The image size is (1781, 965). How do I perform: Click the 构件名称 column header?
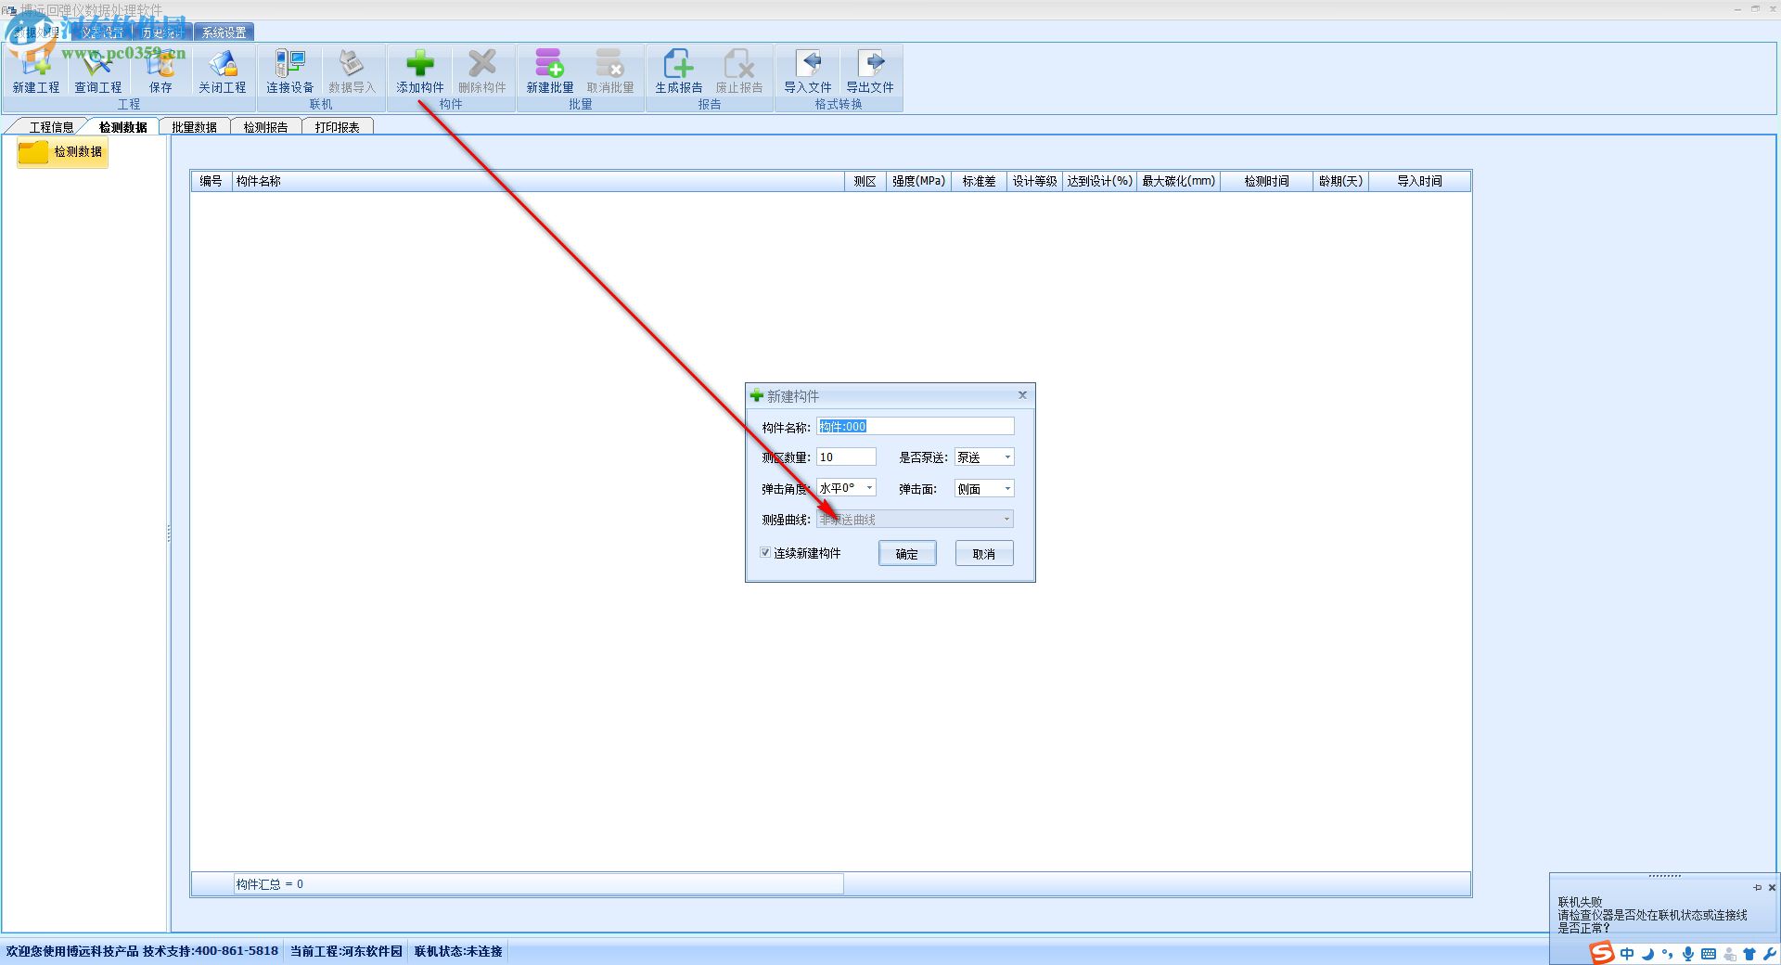point(538,181)
